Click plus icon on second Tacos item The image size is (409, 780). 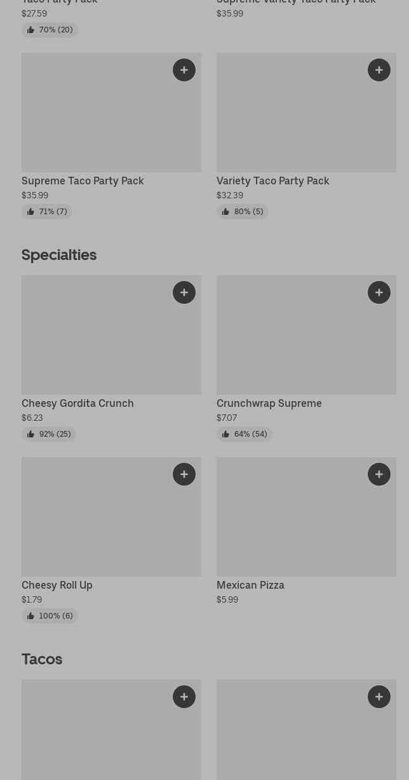379,697
